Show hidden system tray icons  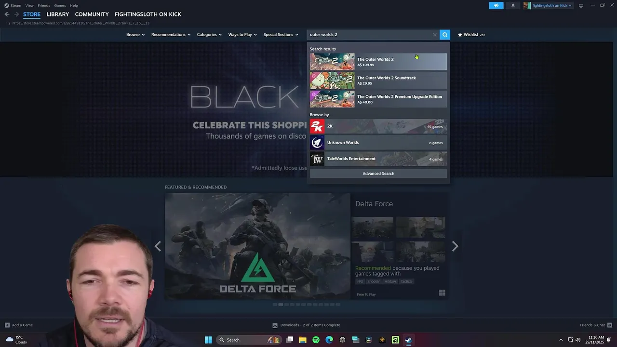coord(561,340)
